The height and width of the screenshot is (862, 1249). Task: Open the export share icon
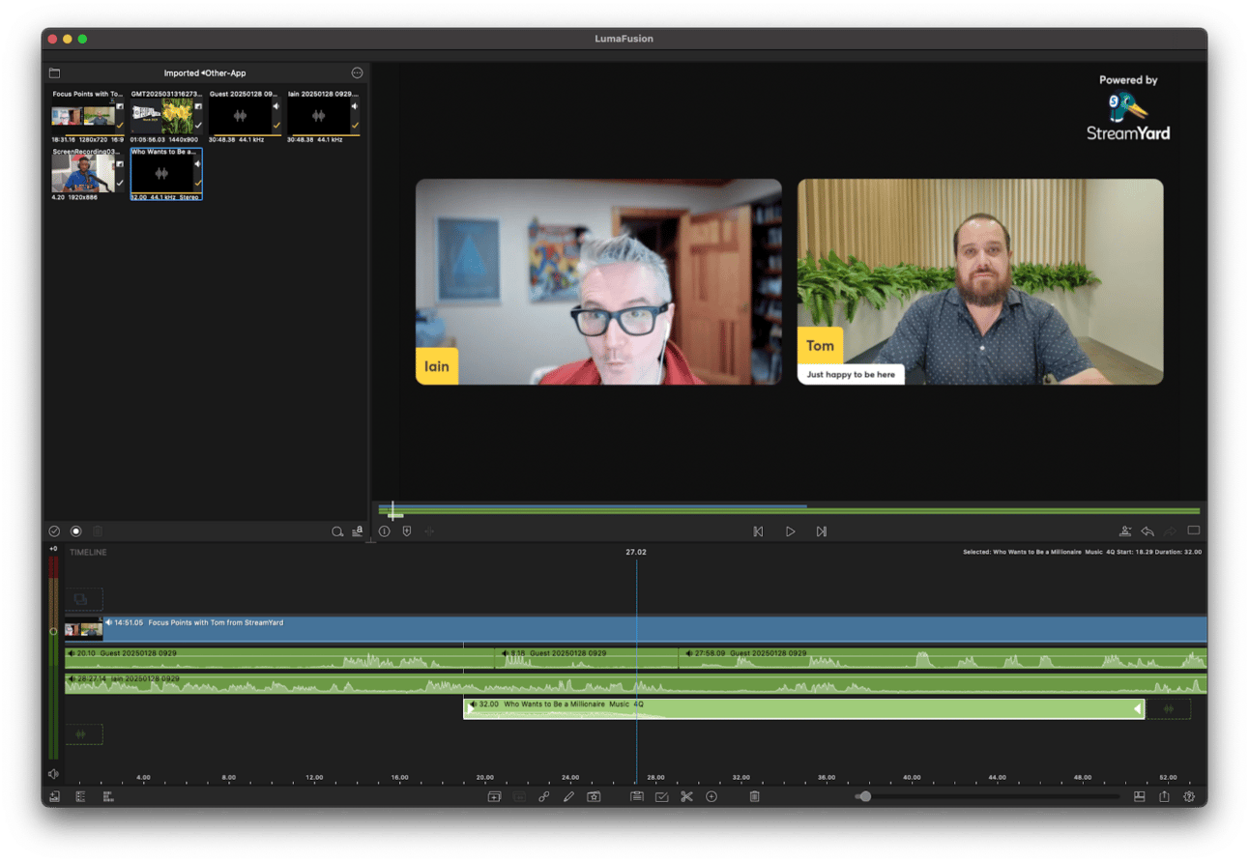pyautogui.click(x=1164, y=797)
